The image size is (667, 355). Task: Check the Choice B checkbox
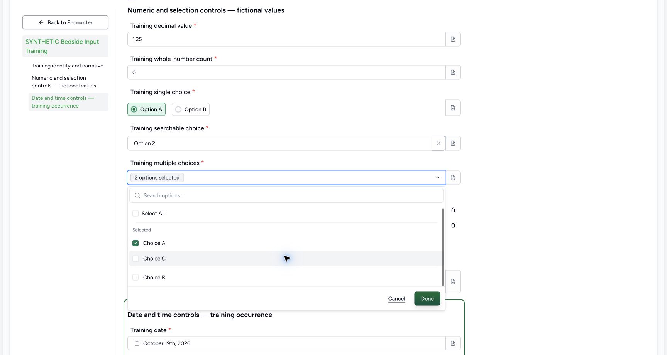(x=135, y=278)
